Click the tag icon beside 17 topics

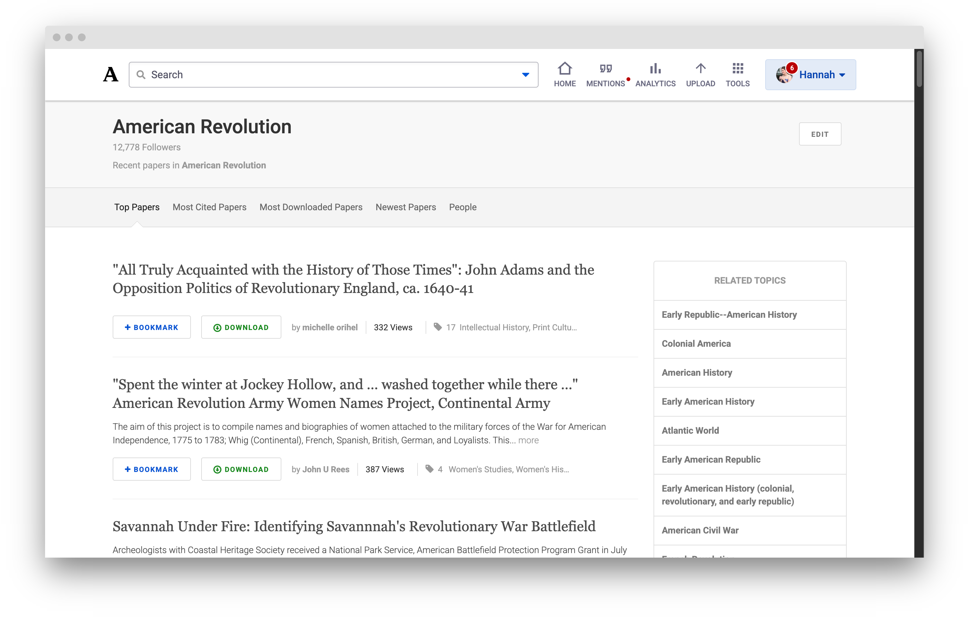pos(438,327)
